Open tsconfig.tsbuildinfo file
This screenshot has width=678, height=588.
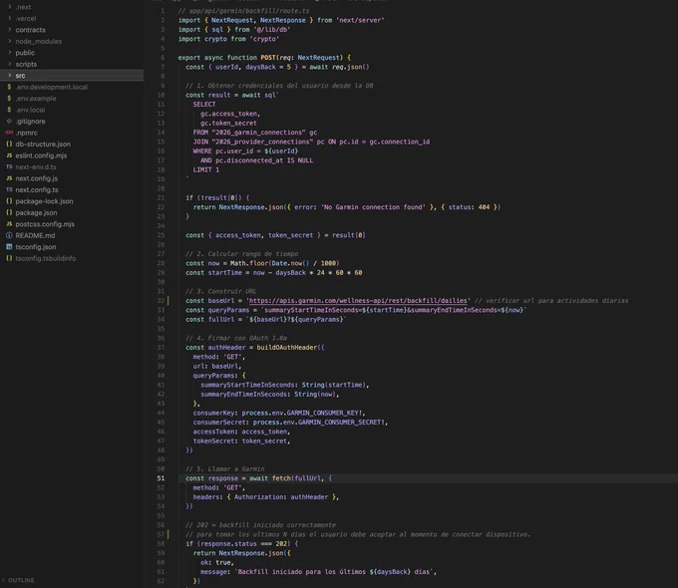pos(46,258)
